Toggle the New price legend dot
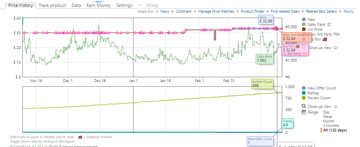This screenshot has width=360, height=147. pyautogui.click(x=304, y=20)
